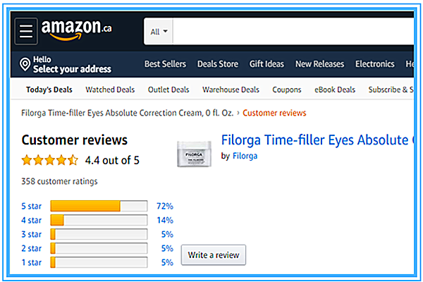Click the Amazon.ca logo

(x=75, y=30)
